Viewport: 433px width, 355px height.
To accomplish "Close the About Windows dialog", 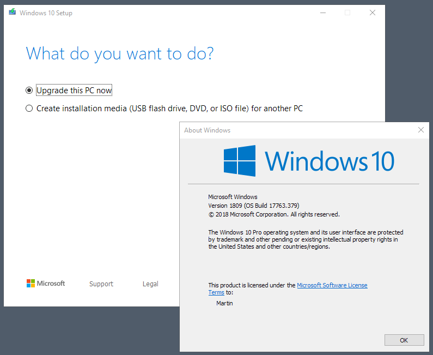I will [421, 130].
